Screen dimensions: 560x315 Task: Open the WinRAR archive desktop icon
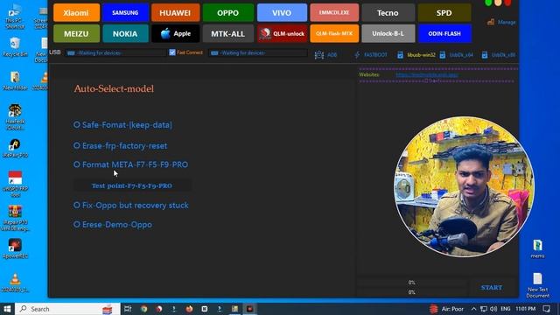15,218
